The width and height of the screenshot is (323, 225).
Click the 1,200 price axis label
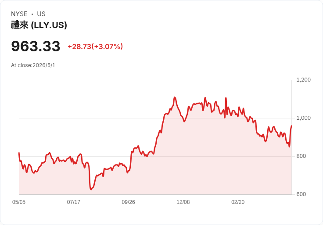[x=303, y=80]
